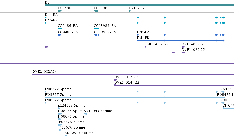Viewport: 234px width, 137px height.
Task: Select the DME1-017E24 clone label
Action: tap(126, 77)
